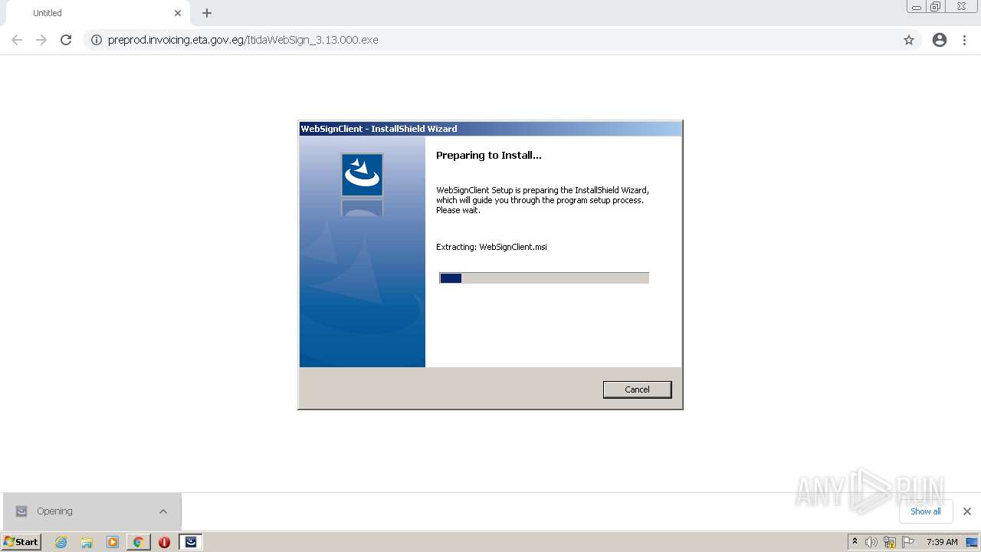Reload the current page

pyautogui.click(x=66, y=40)
